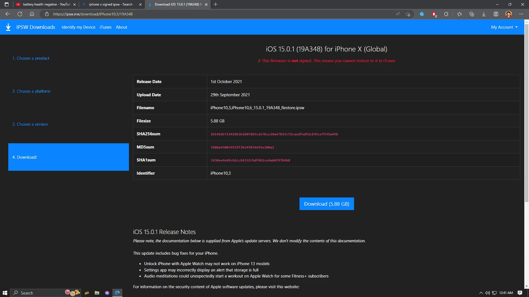The width and height of the screenshot is (529, 297).
Task: Add page to favorites star icon
Action: tap(408, 14)
